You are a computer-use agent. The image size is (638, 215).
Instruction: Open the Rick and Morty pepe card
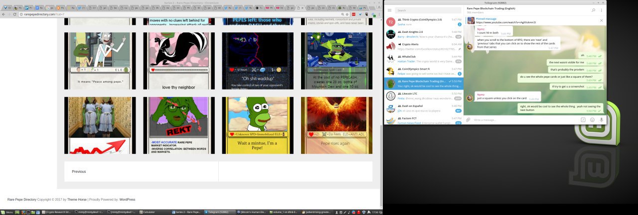(100, 61)
